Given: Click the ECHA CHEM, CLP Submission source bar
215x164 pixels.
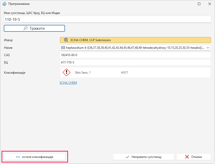Looking at the screenshot, I should click(135, 40).
